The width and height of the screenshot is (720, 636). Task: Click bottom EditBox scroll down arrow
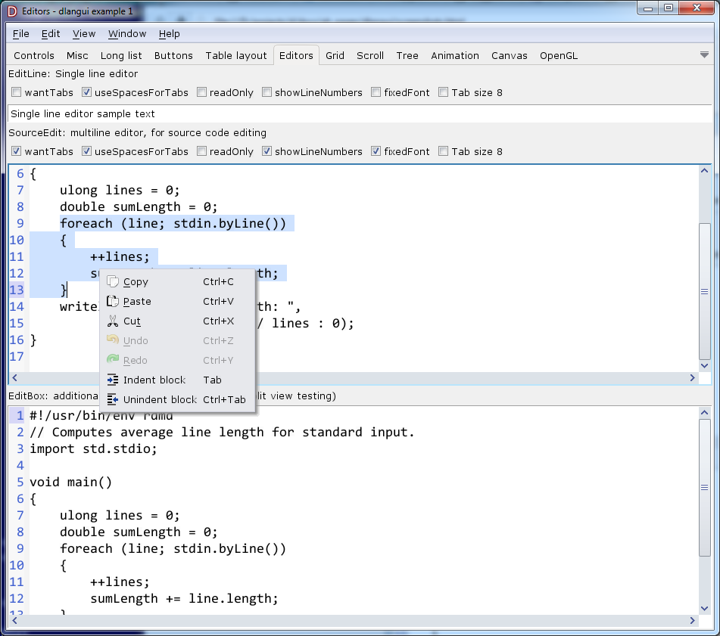coord(704,607)
